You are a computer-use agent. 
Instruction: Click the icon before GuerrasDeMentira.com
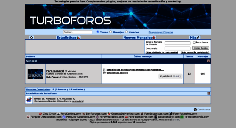point(109,114)
